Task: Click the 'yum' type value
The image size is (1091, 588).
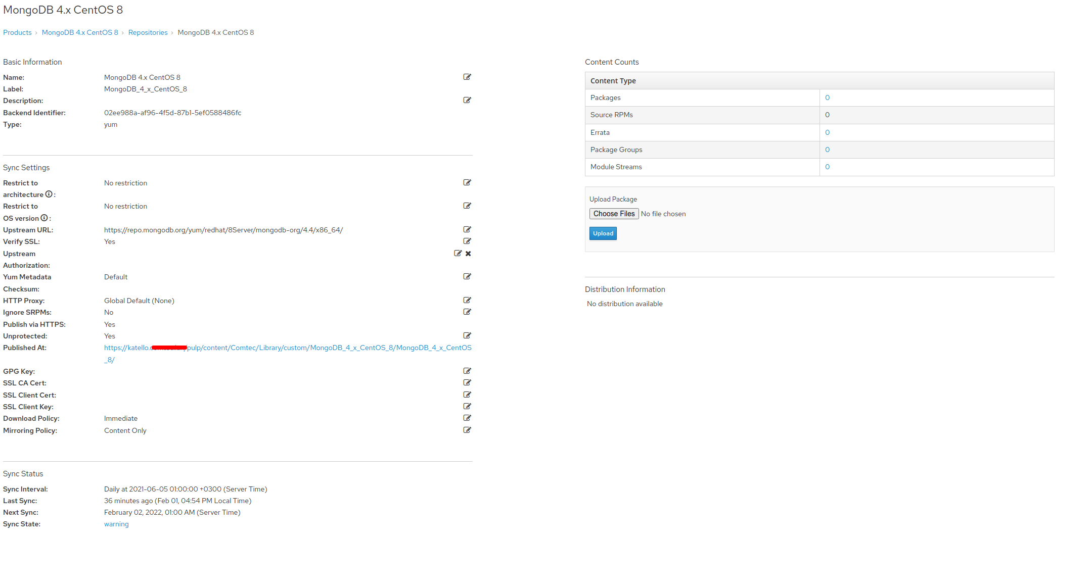Action: [x=111, y=124]
